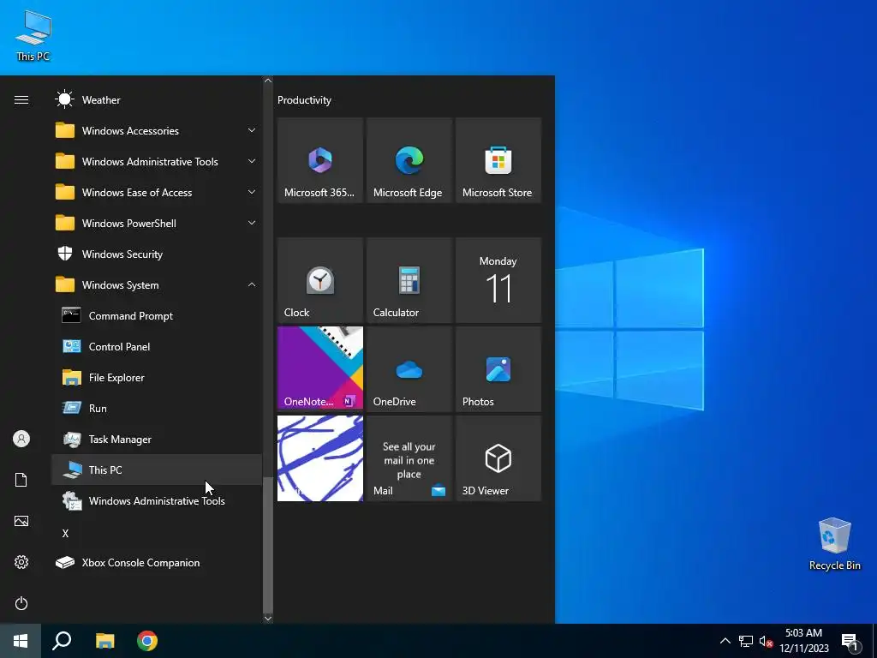Click the muted volume icon in tray

pyautogui.click(x=766, y=641)
